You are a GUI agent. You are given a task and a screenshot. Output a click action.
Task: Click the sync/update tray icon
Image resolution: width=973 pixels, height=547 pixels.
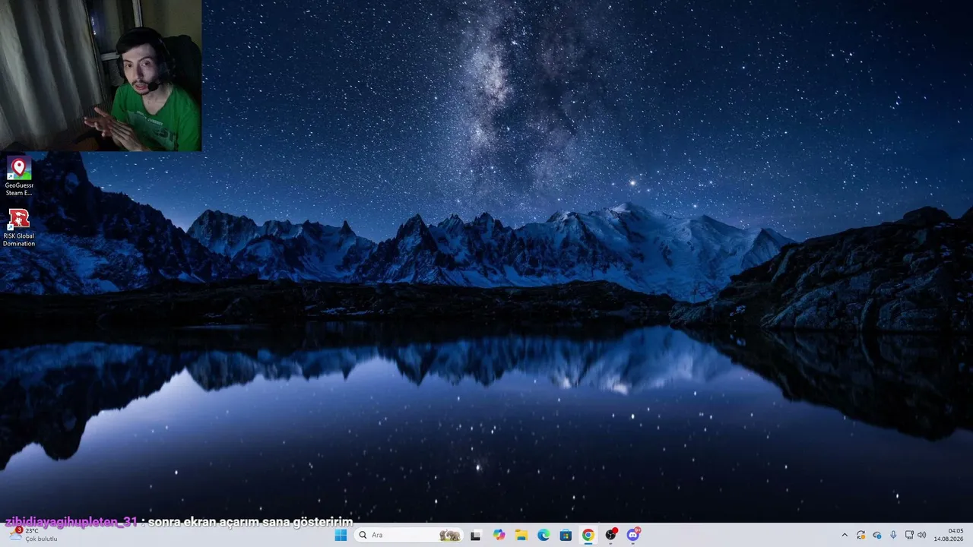click(860, 535)
